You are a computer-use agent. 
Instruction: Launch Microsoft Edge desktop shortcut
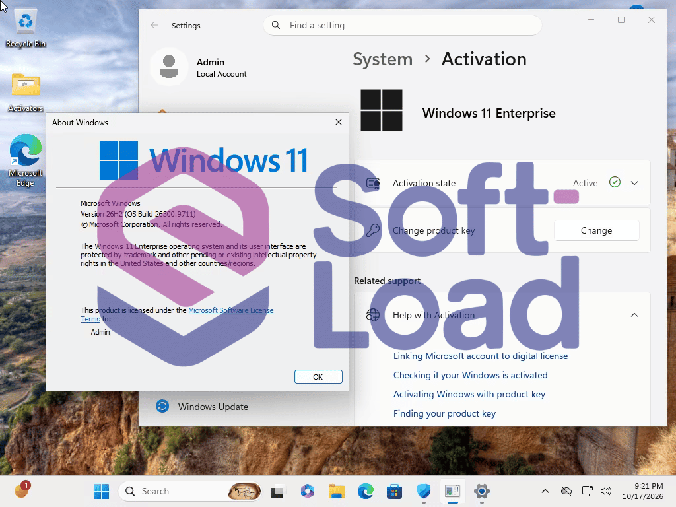(x=26, y=160)
